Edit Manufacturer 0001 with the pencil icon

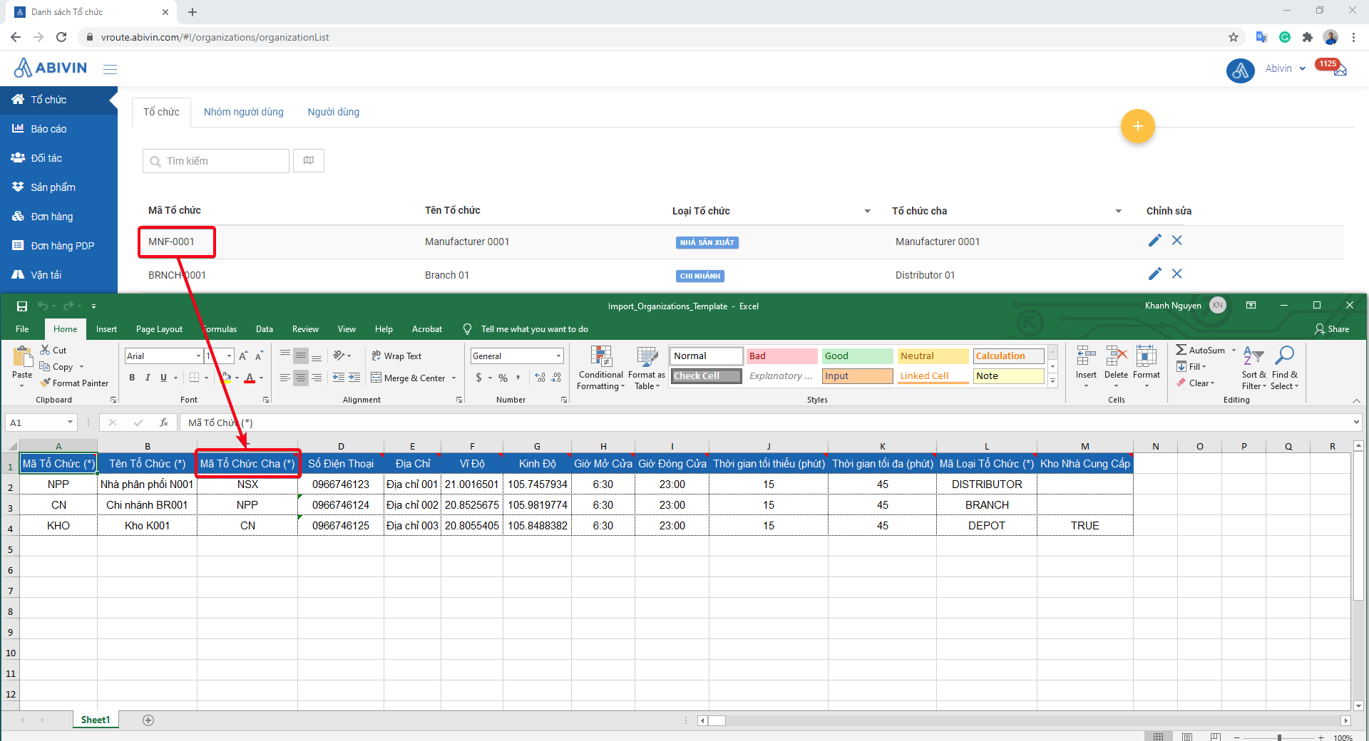pyautogui.click(x=1155, y=241)
